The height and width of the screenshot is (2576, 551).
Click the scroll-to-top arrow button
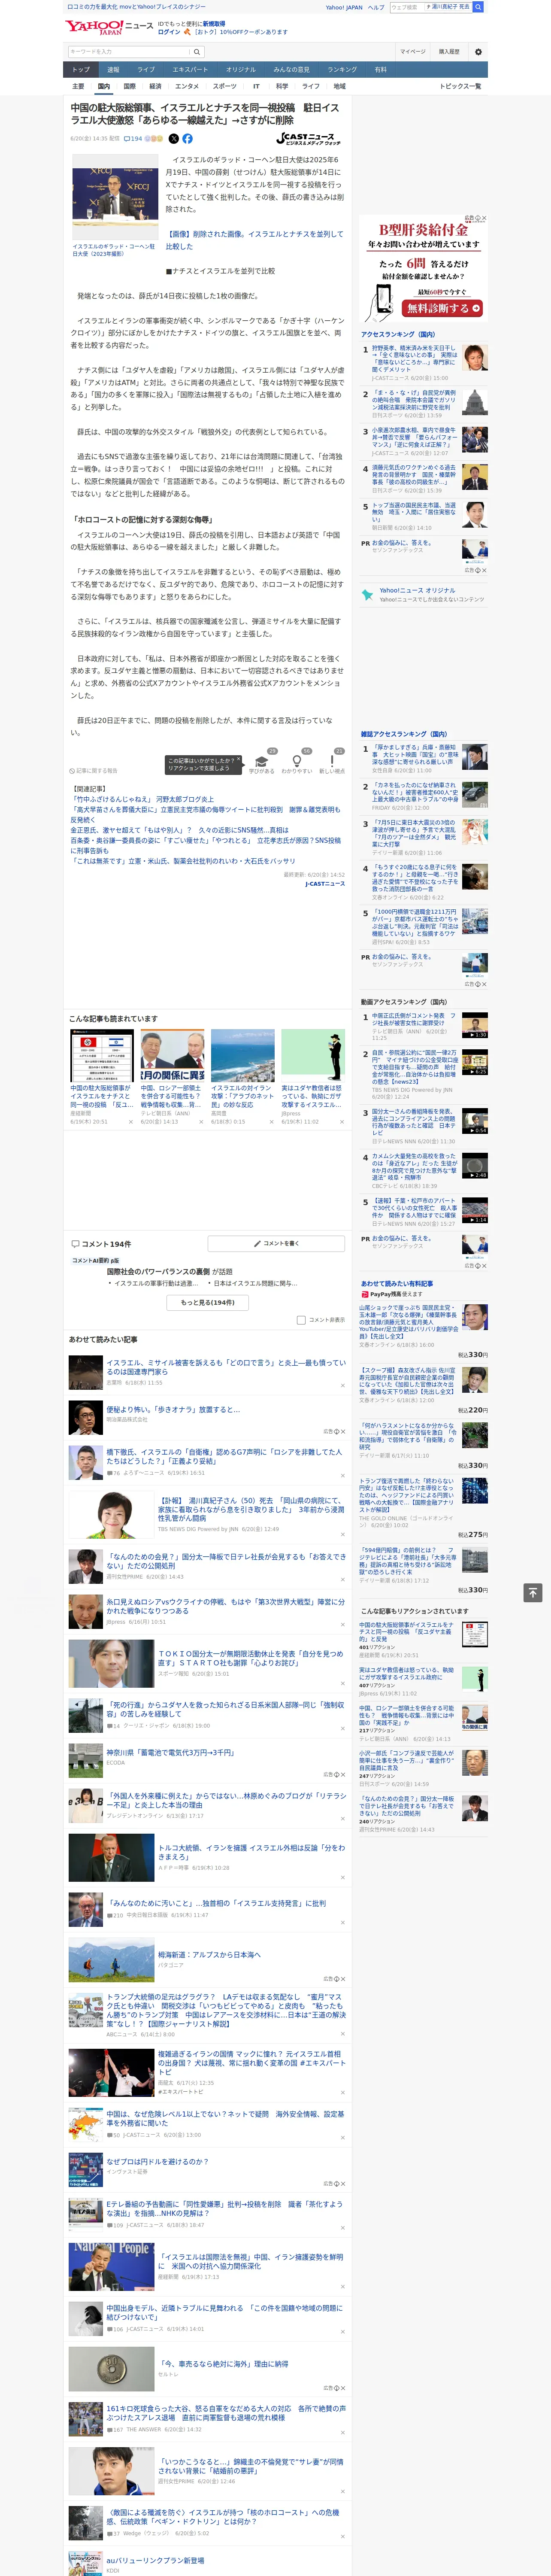533,1592
